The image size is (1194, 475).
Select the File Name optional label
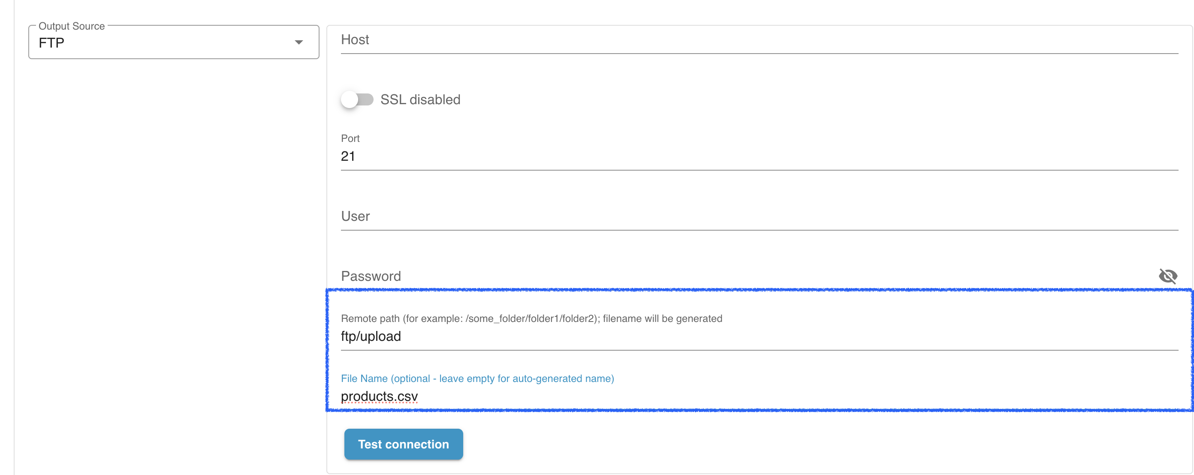477,379
